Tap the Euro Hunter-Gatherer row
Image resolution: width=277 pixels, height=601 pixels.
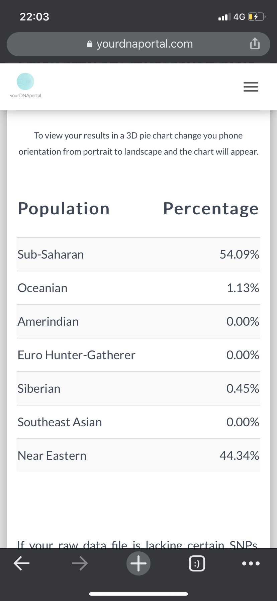coord(138,355)
